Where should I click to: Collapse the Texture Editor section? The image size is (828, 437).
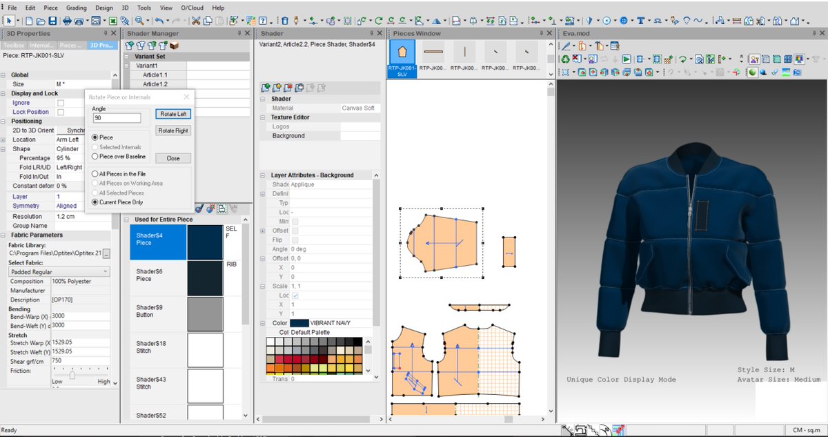264,117
